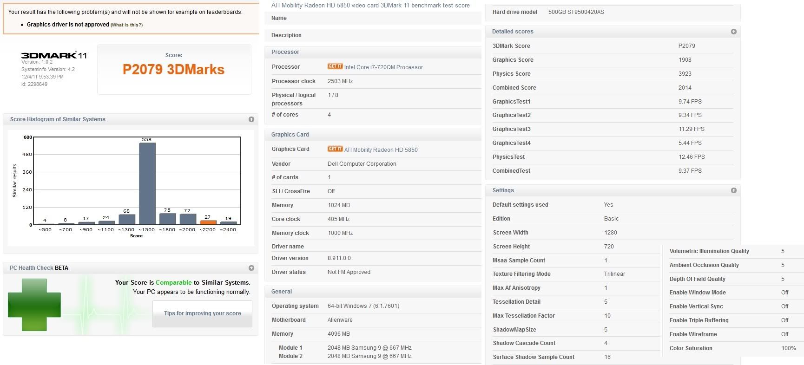Select the Combined Score value 2014
This screenshot has height=365, width=804.
coord(685,88)
